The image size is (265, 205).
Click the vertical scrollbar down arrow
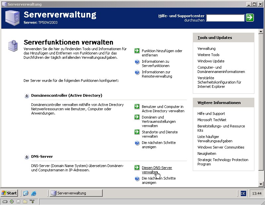pos(261,184)
